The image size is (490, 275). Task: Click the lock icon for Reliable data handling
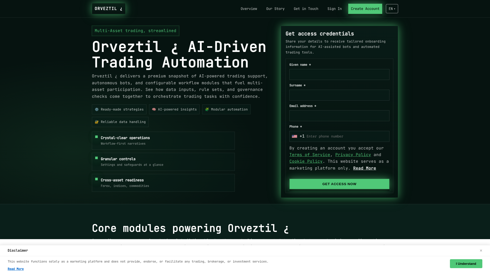[x=97, y=122]
